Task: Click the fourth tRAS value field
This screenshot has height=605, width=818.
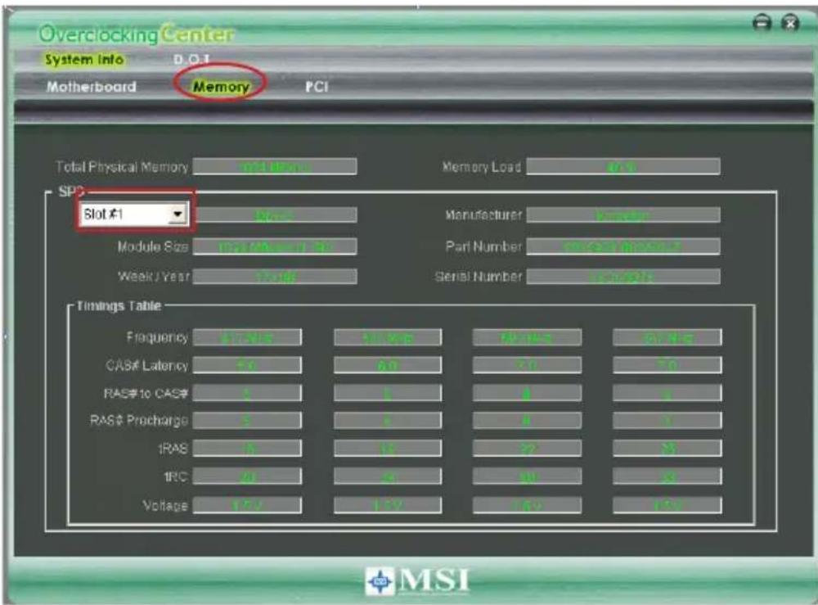Action: click(x=667, y=448)
